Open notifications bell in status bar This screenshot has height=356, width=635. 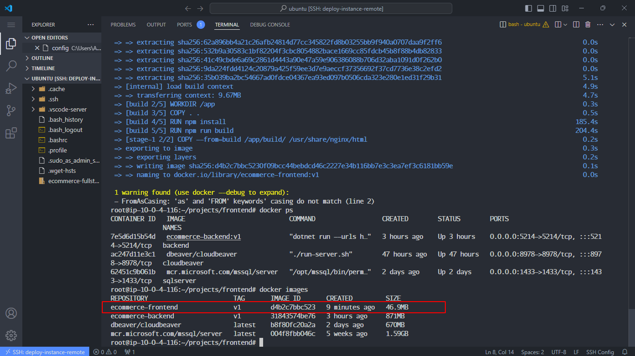point(625,352)
